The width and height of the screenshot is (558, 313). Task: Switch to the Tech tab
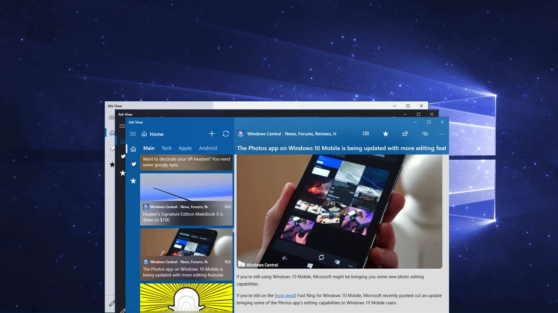coord(167,148)
